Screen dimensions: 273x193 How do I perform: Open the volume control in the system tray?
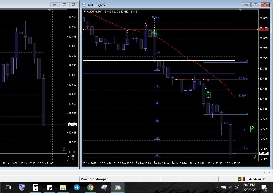[237, 187]
